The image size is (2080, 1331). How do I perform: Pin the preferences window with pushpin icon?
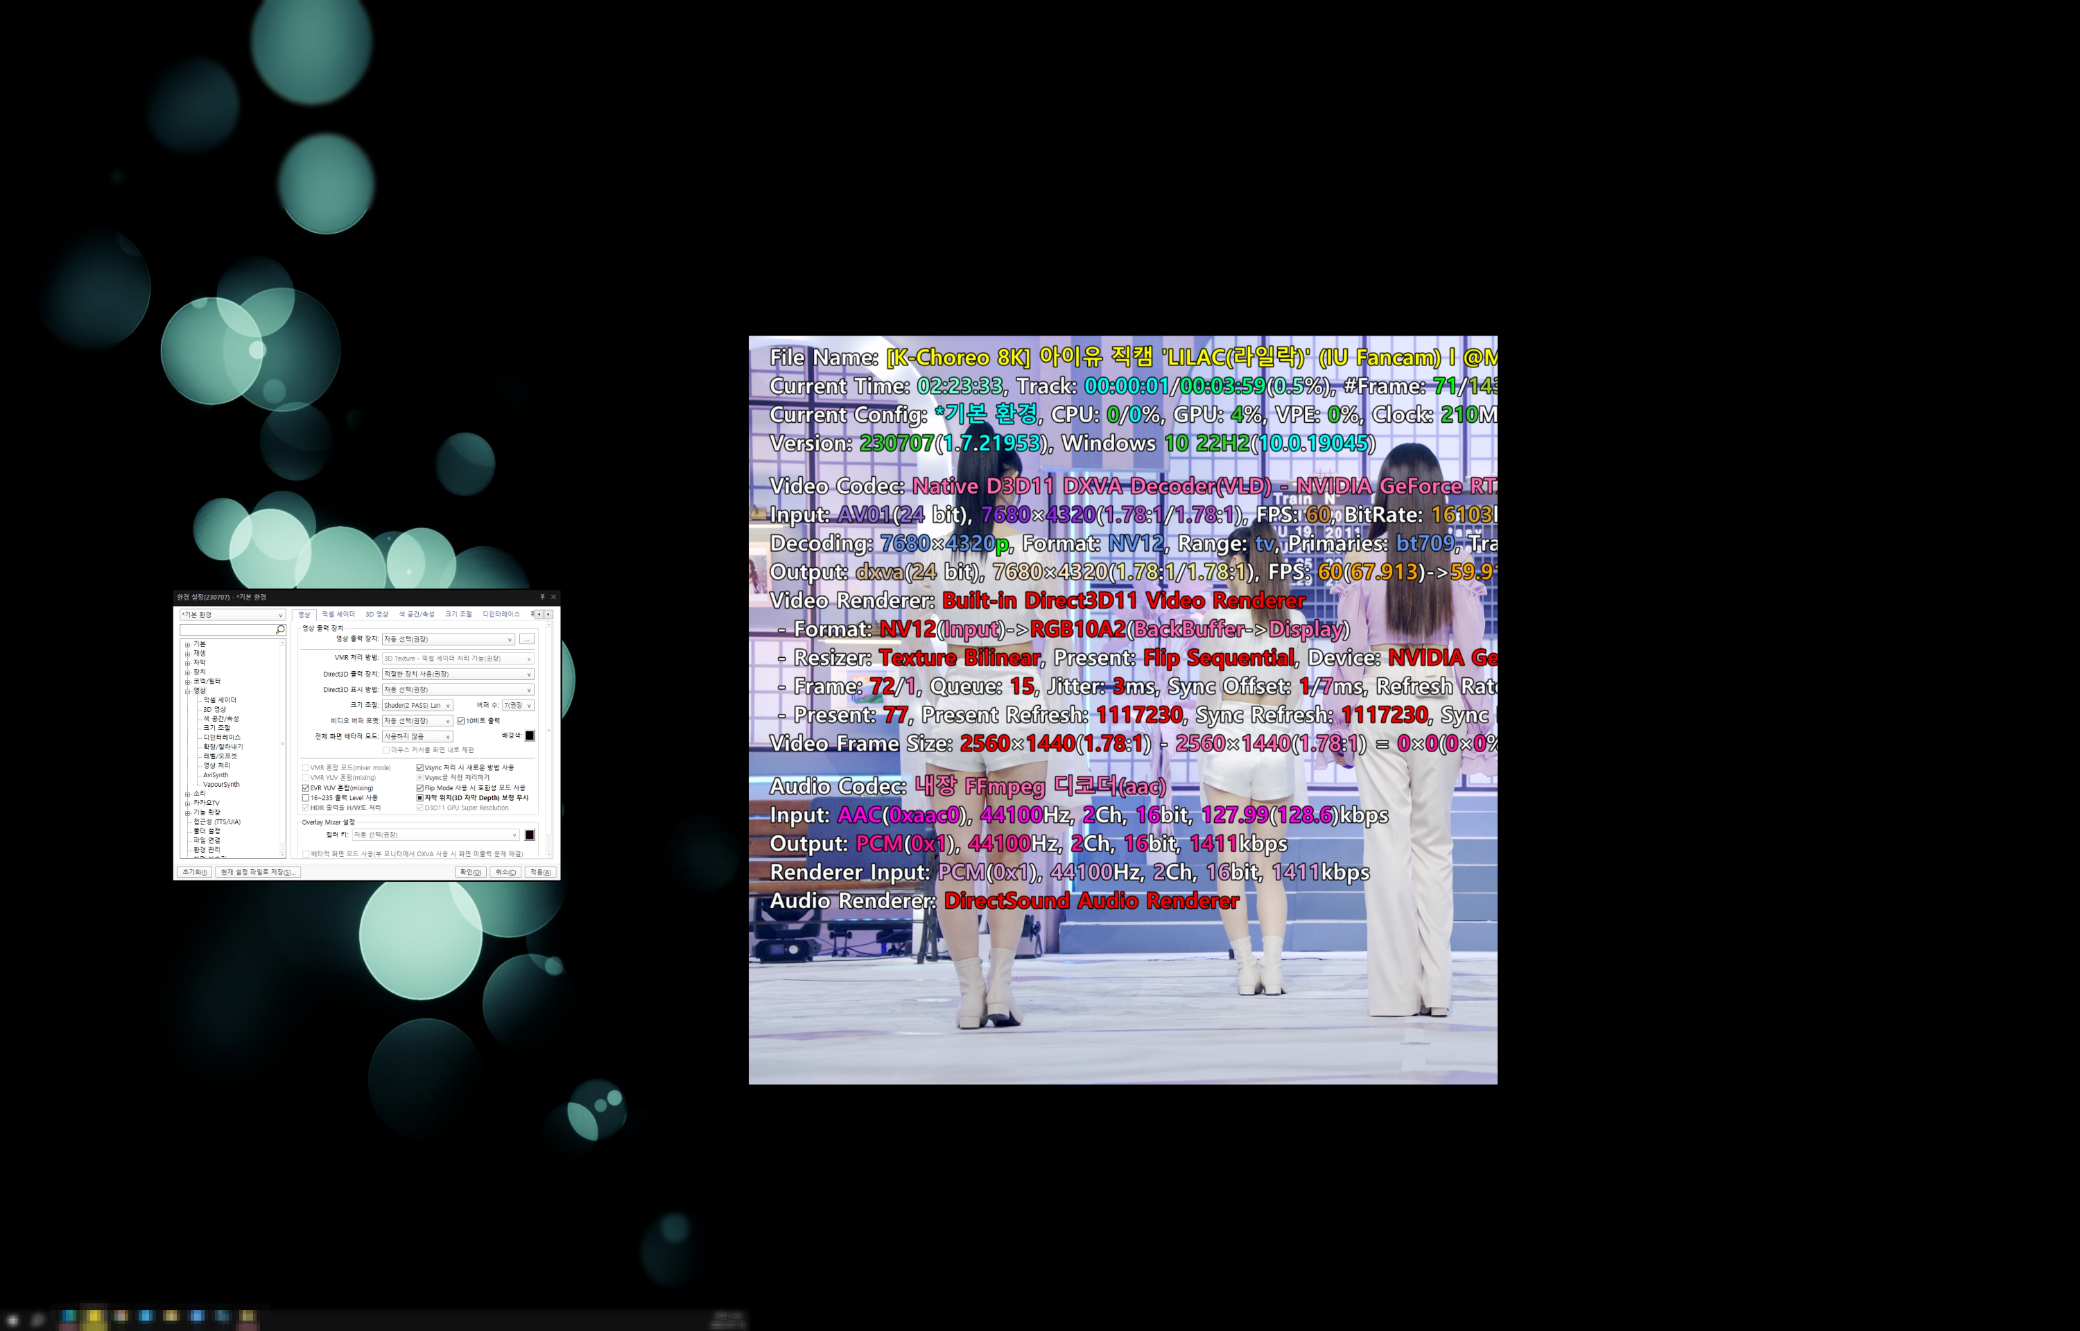(x=541, y=596)
